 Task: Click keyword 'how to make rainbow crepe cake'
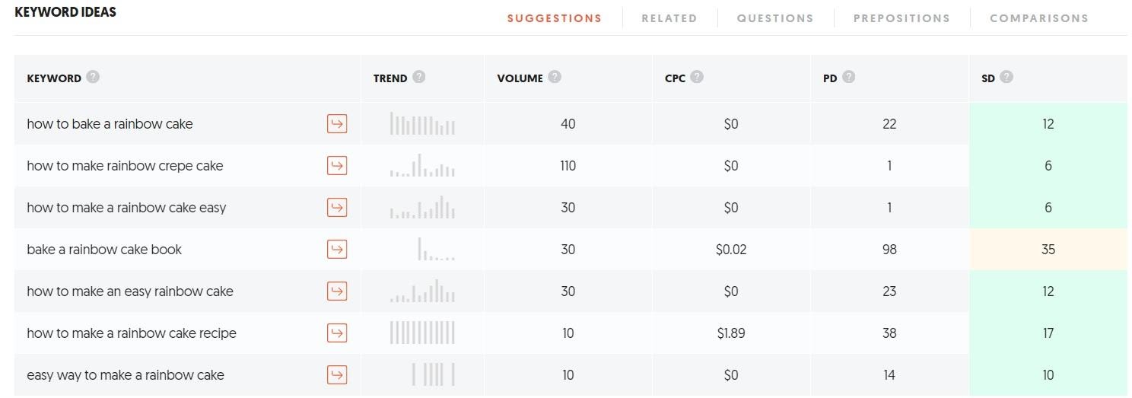125,166
